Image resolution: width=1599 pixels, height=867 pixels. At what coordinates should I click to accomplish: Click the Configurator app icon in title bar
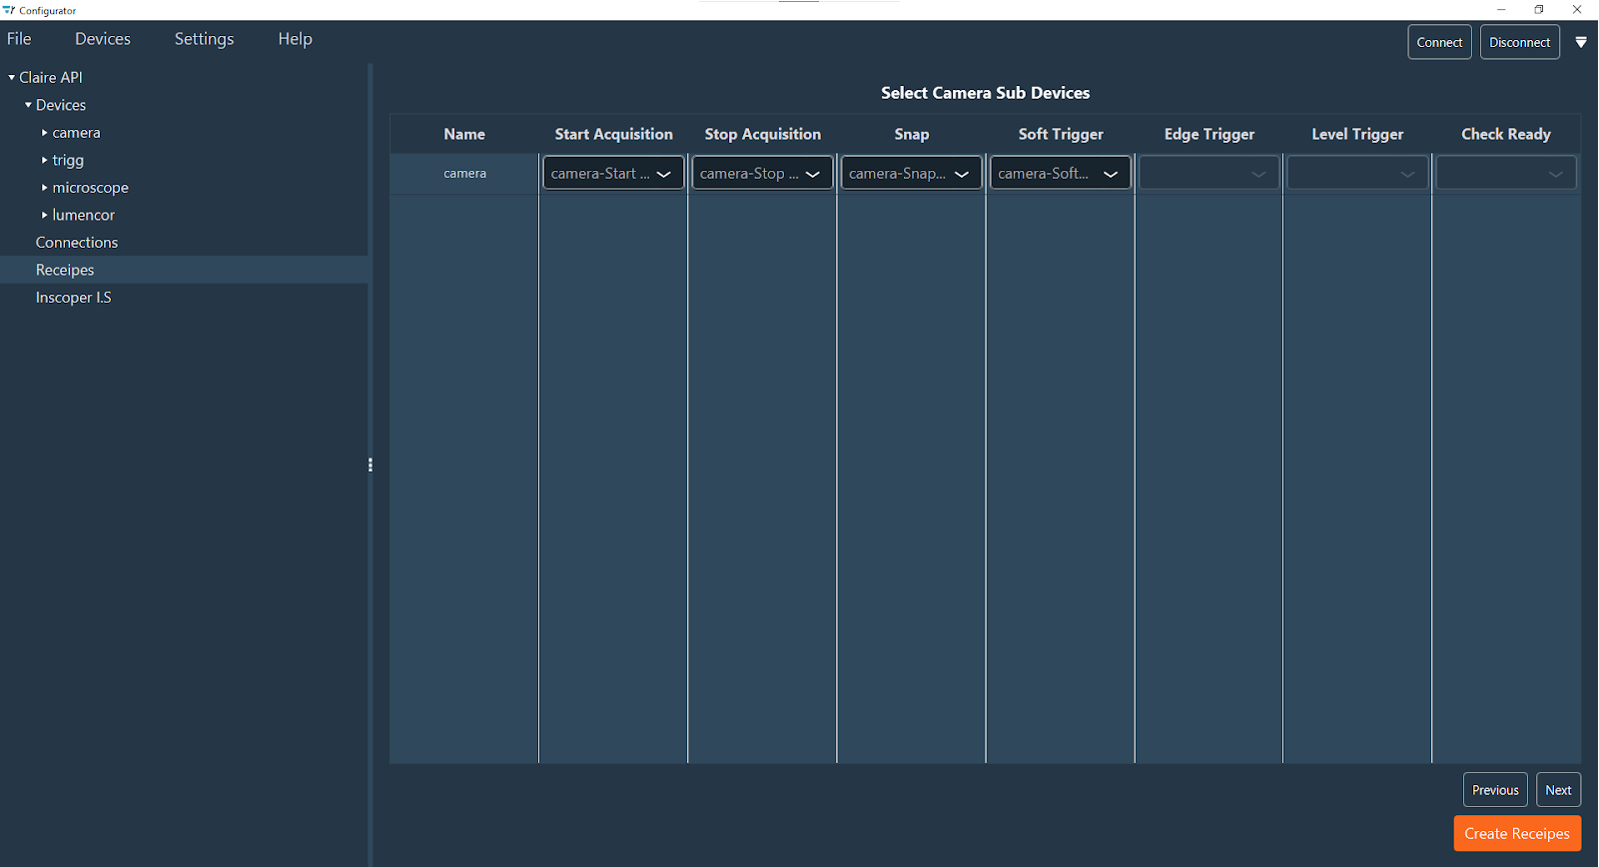(9, 10)
